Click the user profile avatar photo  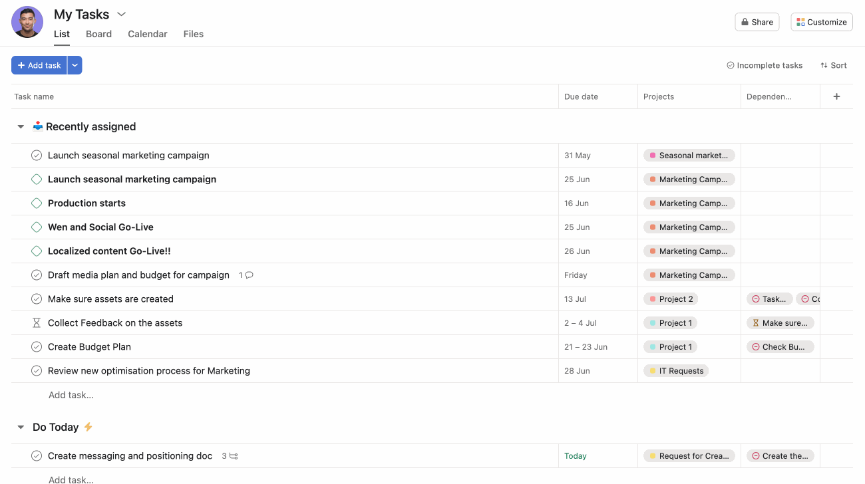(27, 22)
